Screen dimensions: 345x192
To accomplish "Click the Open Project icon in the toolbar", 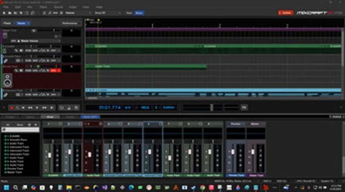I will click(9, 13).
